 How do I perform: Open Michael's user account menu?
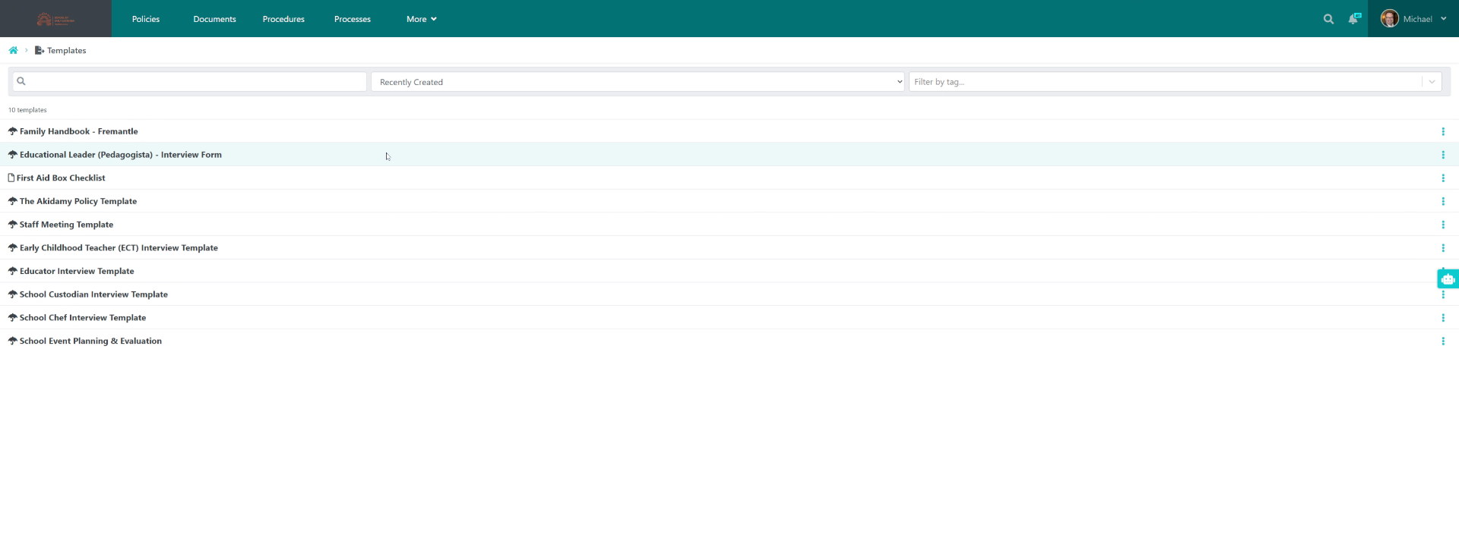point(1413,19)
